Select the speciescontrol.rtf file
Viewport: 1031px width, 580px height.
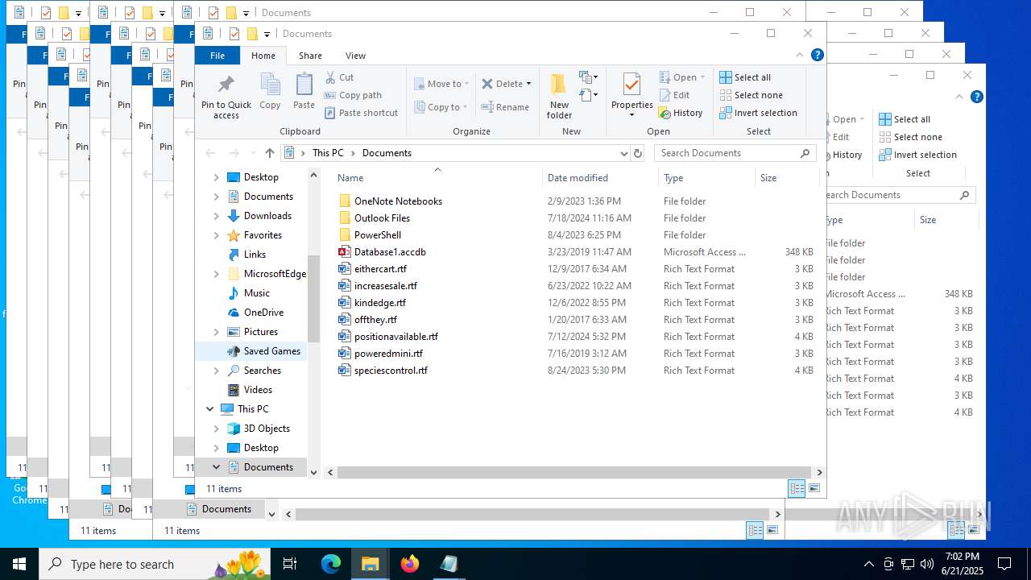pyautogui.click(x=383, y=371)
